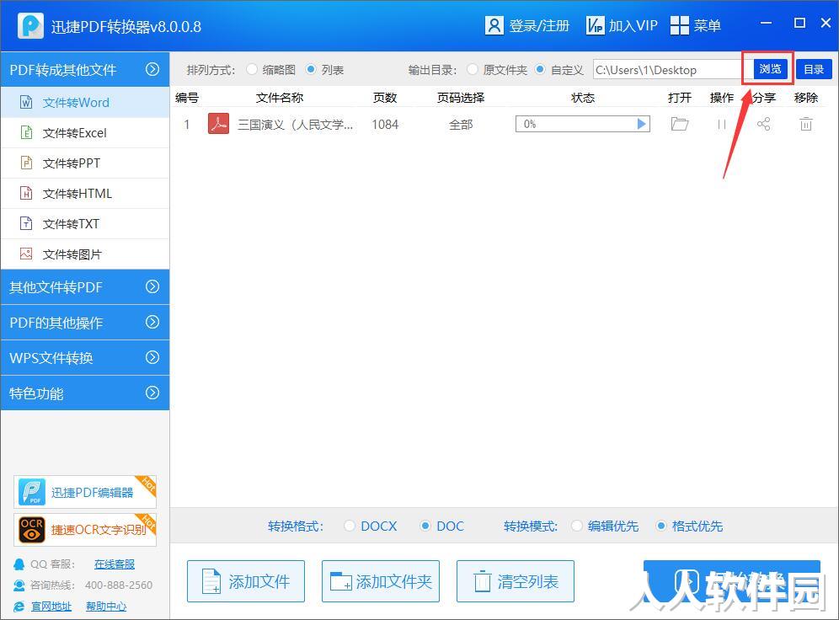The height and width of the screenshot is (620, 839).
Task: Open the 文件转TXT menu item
Action: tap(85, 223)
